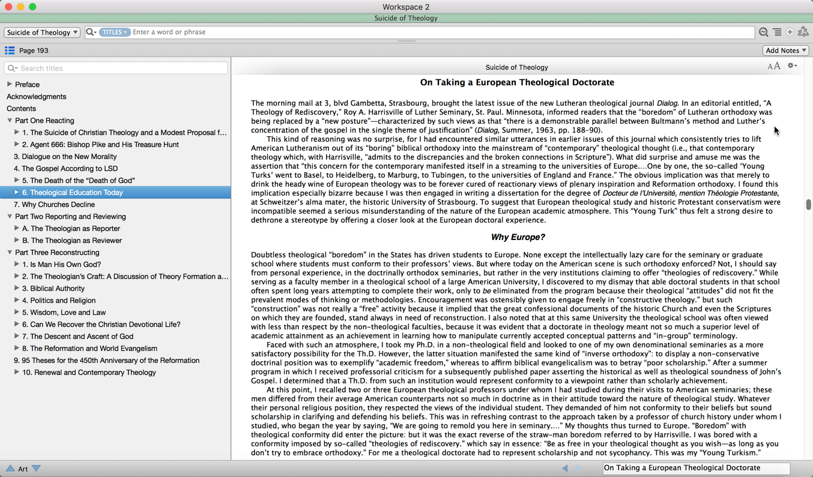813x477 pixels.
Task: Select 2. The Theologian's Craft chapter
Action: click(x=125, y=277)
